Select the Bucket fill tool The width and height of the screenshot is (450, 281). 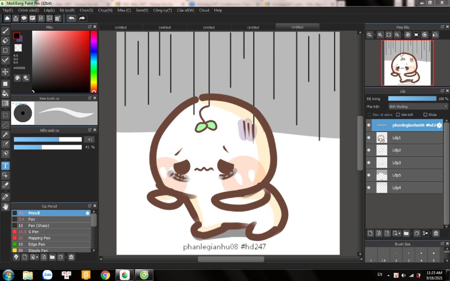click(x=5, y=93)
